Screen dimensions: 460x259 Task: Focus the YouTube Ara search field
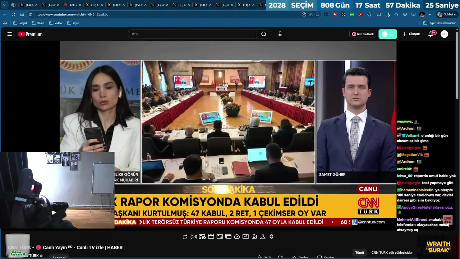[192, 34]
